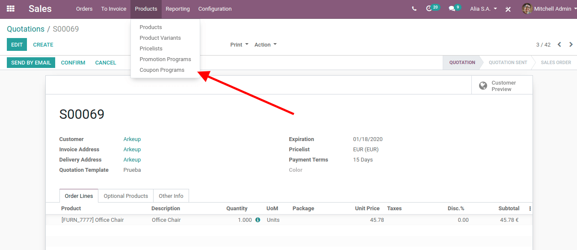
Task: Select Product Variants menu entry
Action: click(x=165, y=38)
